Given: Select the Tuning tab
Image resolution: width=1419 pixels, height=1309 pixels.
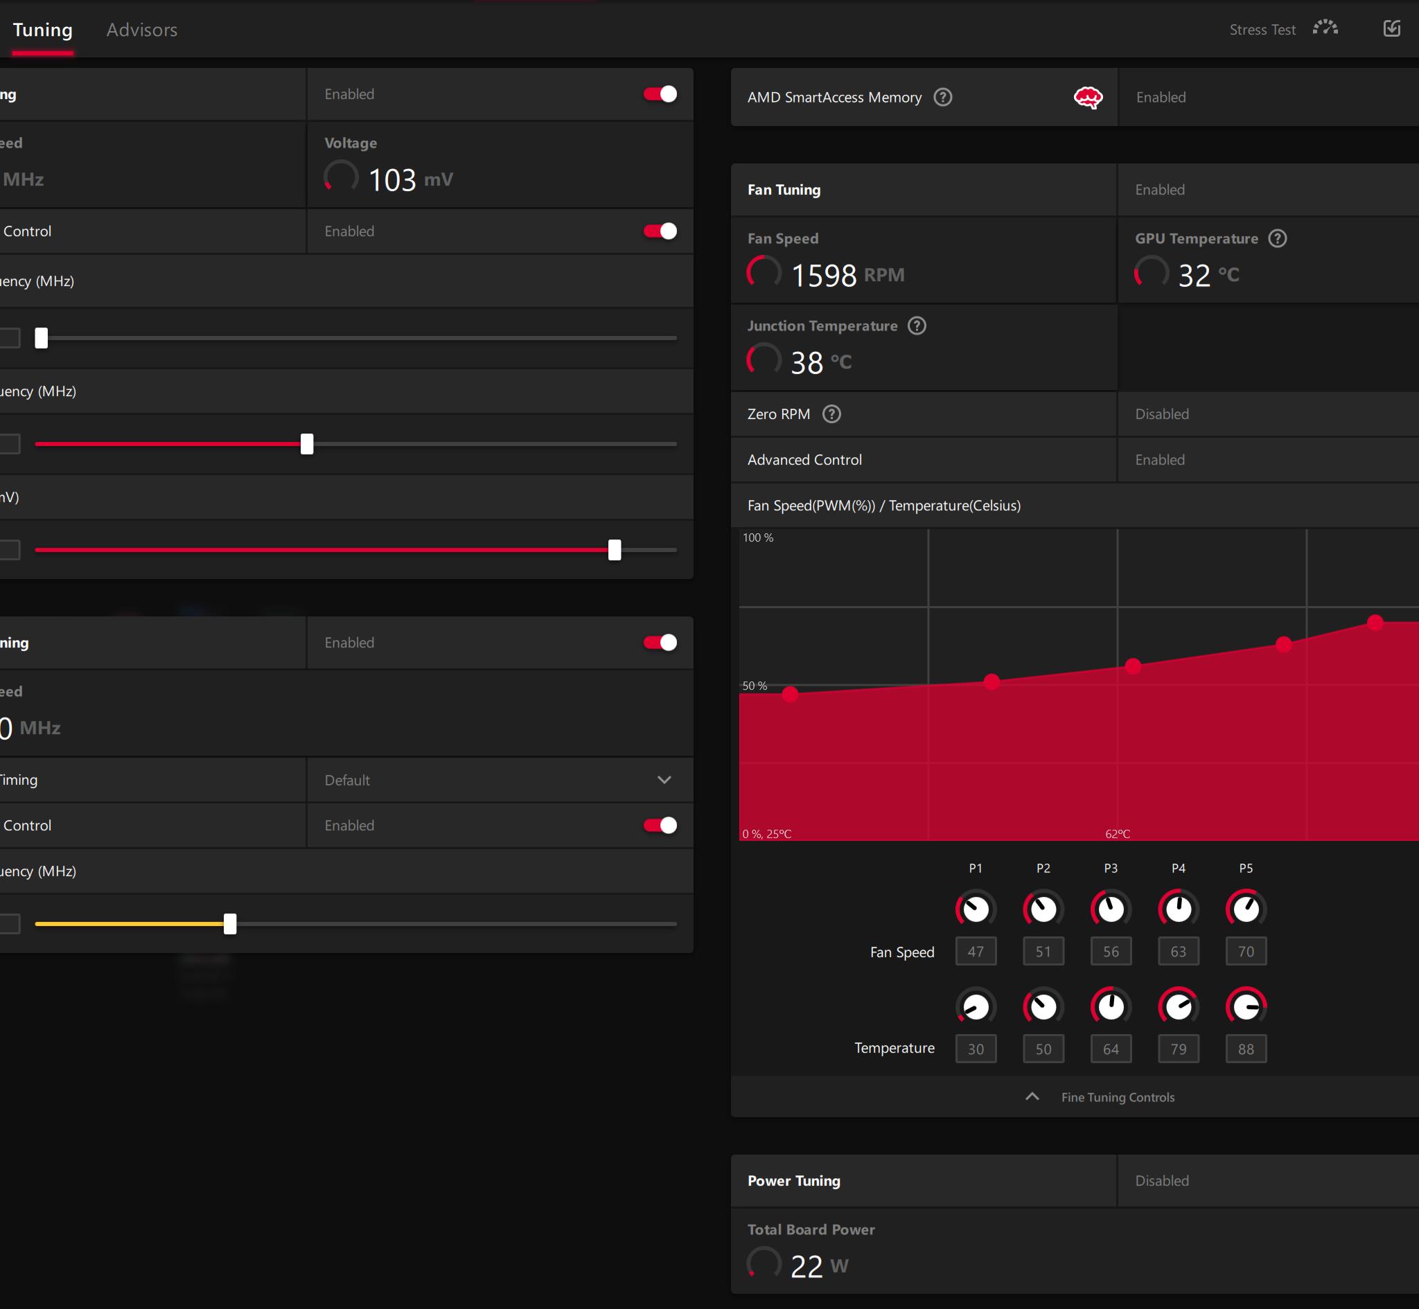Looking at the screenshot, I should click(42, 30).
